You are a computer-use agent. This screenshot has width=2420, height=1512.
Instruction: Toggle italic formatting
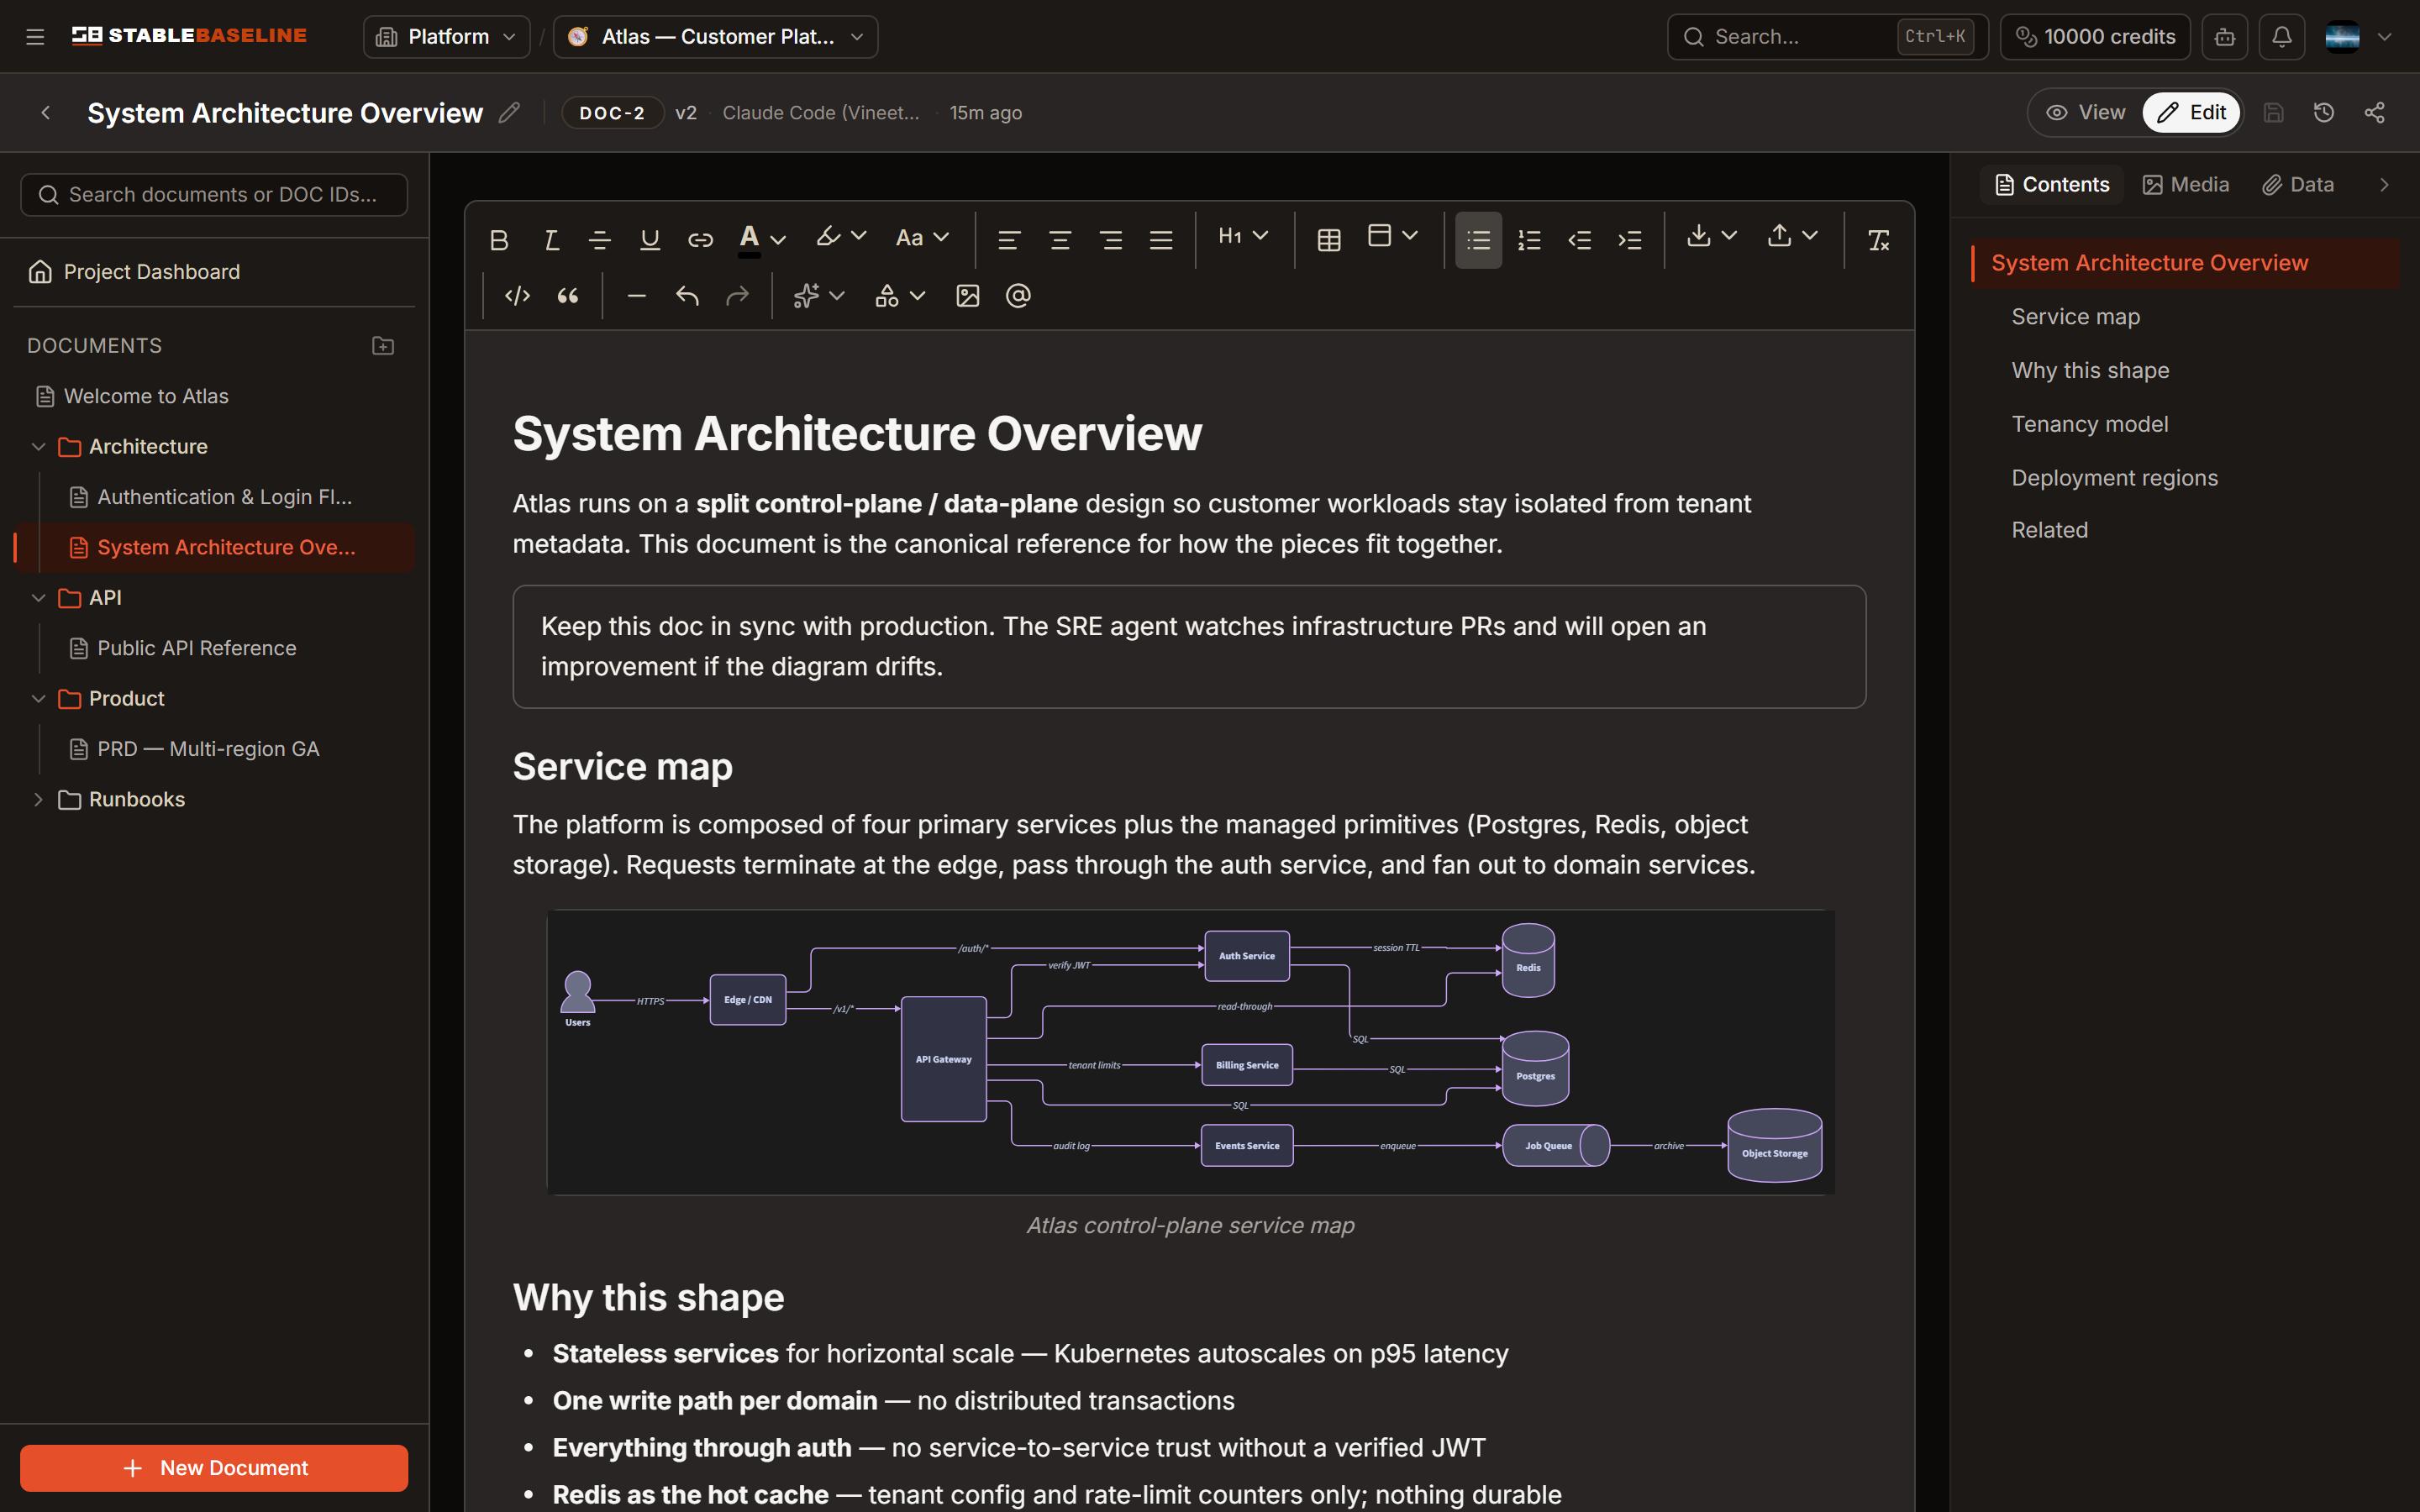click(x=550, y=240)
